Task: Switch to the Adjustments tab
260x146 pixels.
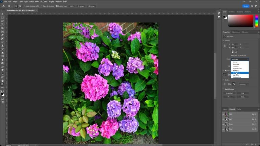Action: pyautogui.click(x=236, y=32)
